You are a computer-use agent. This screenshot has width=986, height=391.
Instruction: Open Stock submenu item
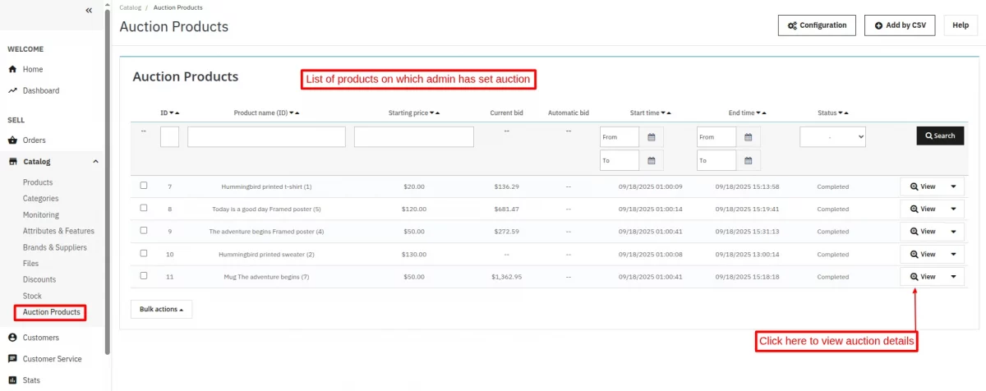(x=32, y=296)
